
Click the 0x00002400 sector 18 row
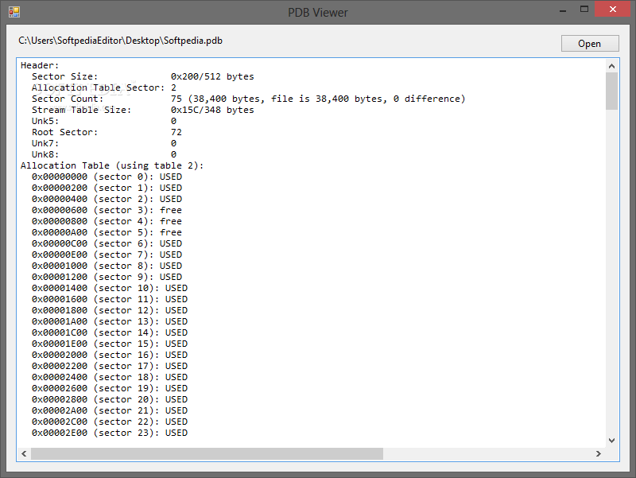pyautogui.click(x=110, y=377)
